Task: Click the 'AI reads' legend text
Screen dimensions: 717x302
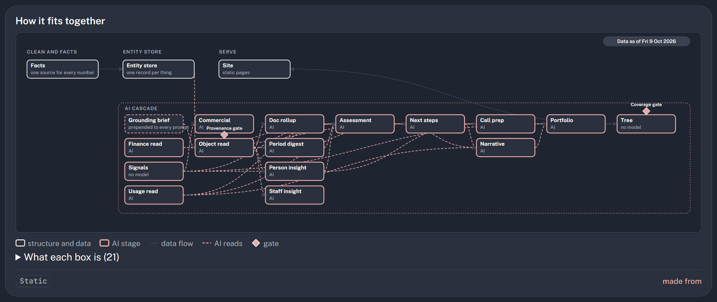Action: pos(228,243)
